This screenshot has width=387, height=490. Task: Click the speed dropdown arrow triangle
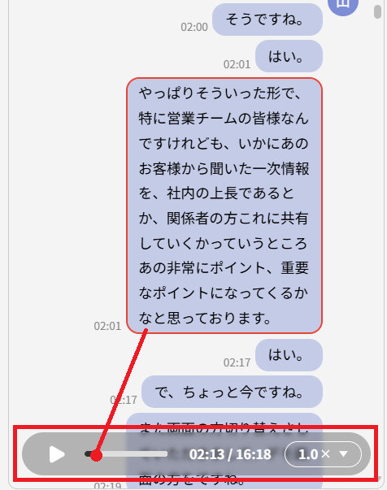tap(343, 454)
